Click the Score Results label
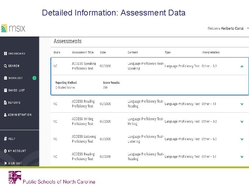 click(111, 83)
